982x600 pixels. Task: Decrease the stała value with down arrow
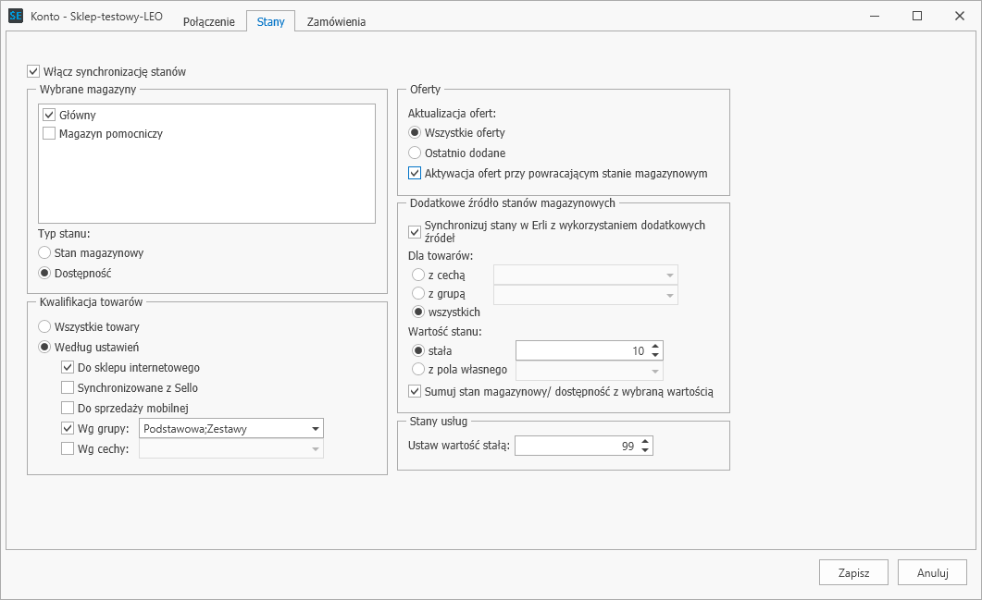coord(655,355)
